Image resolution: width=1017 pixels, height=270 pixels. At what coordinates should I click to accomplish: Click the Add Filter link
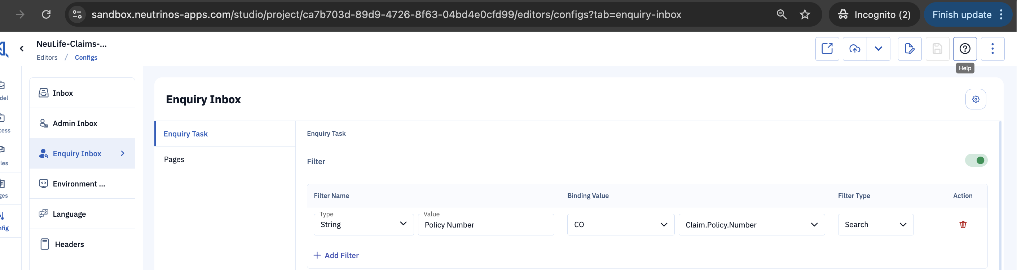[x=336, y=255]
